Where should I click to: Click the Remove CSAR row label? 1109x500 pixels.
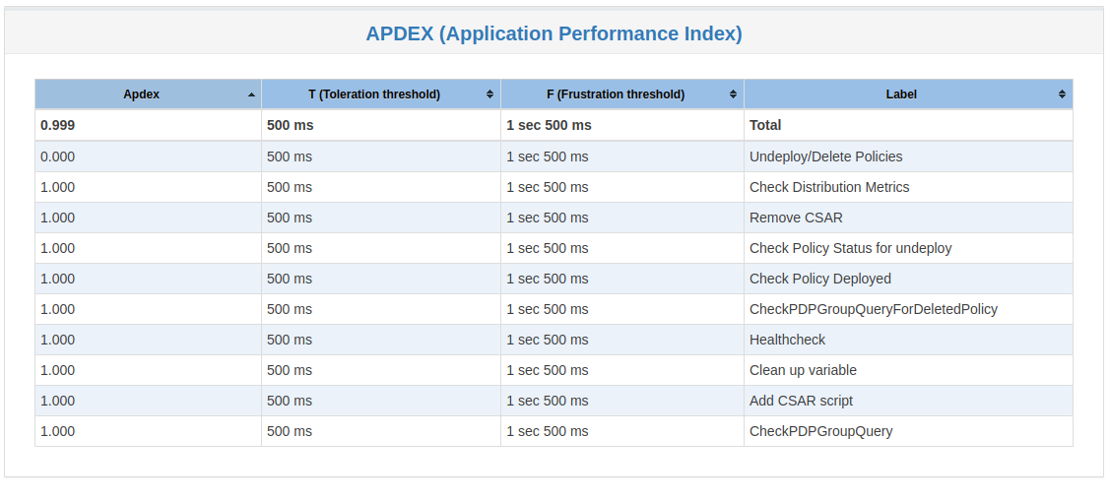797,218
